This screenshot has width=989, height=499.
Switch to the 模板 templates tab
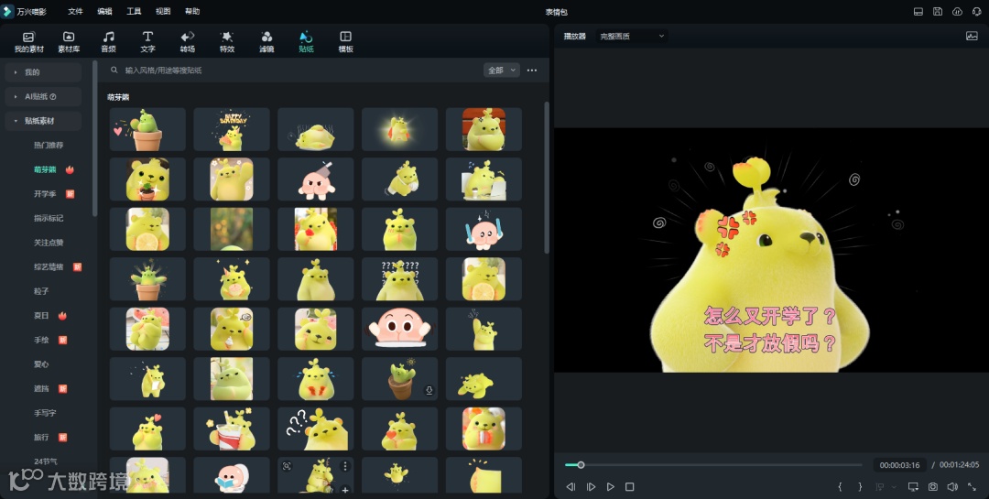[345, 41]
